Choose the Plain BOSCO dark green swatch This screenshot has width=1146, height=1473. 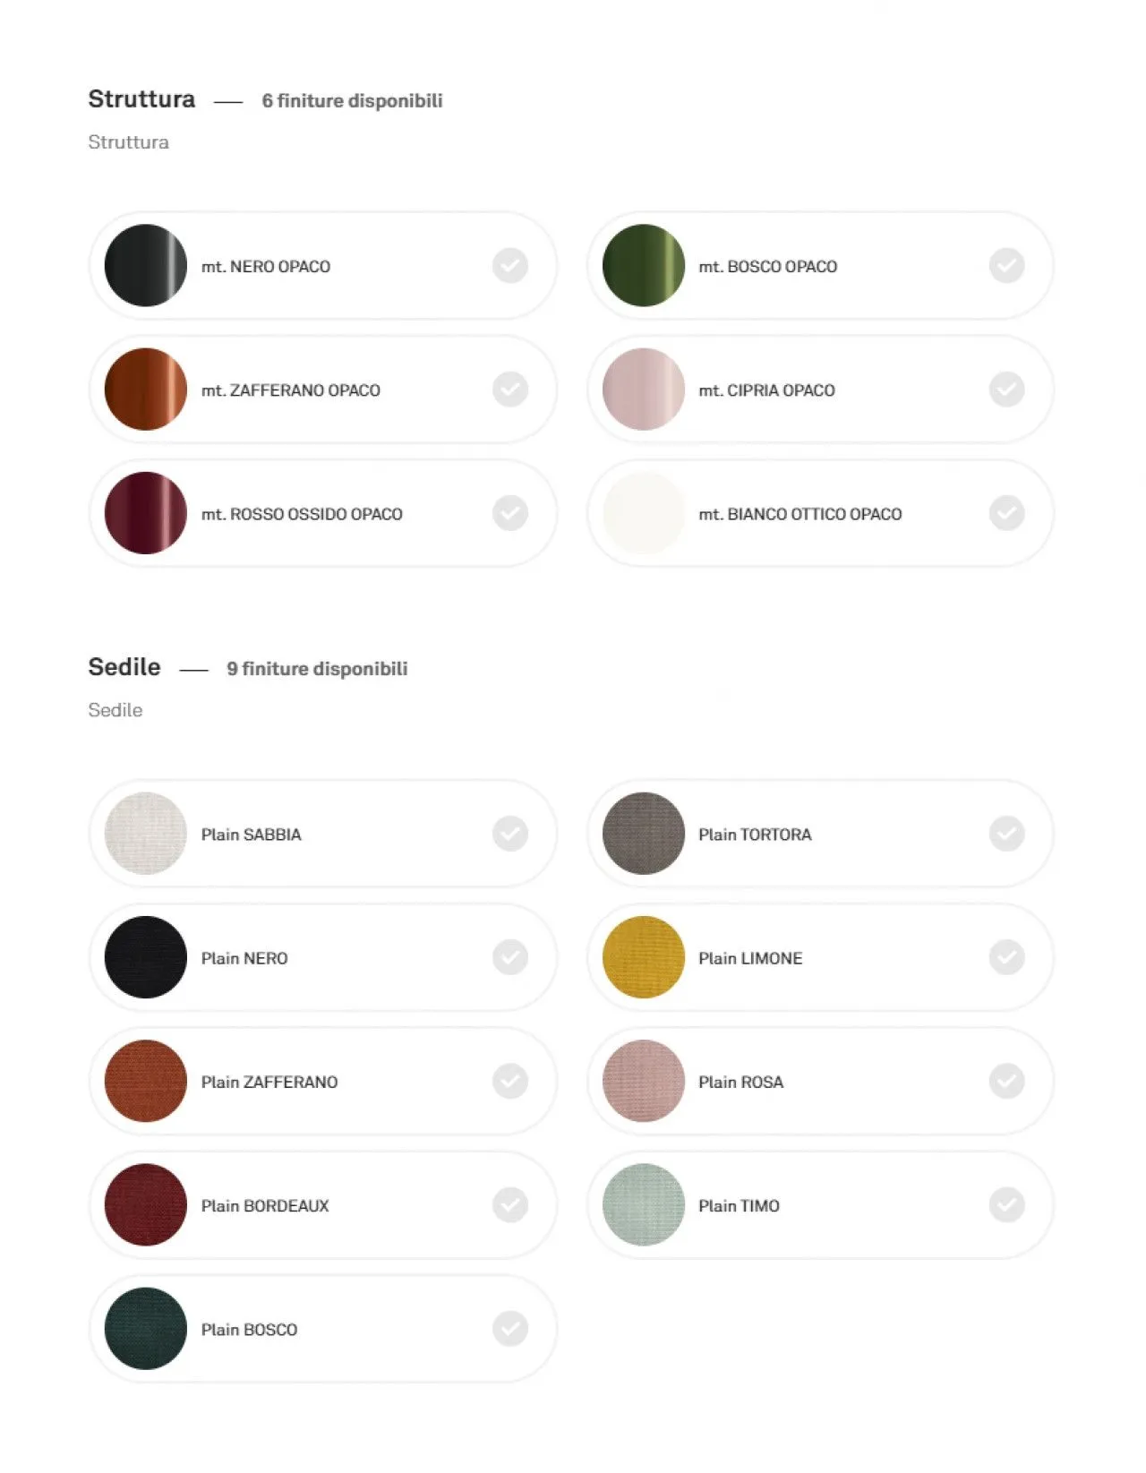(146, 1329)
